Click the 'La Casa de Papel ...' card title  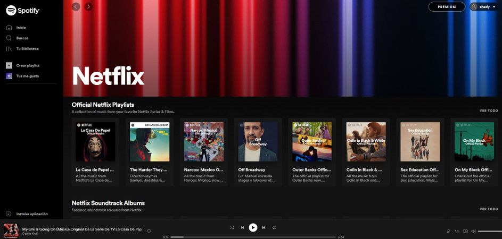pos(95,169)
